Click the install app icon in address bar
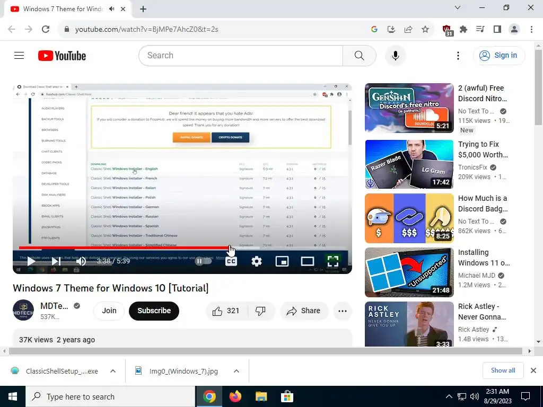The image size is (543, 407). coord(391,30)
